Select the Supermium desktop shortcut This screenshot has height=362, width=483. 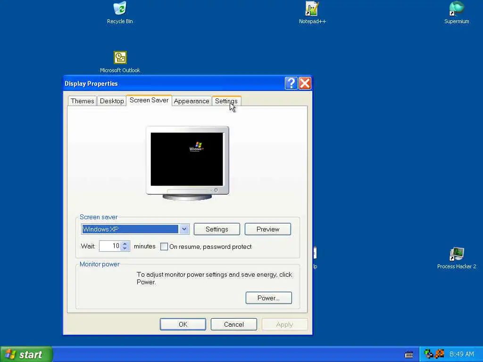(x=457, y=12)
